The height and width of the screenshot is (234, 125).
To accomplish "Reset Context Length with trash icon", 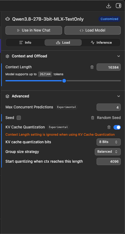I will [92, 67].
